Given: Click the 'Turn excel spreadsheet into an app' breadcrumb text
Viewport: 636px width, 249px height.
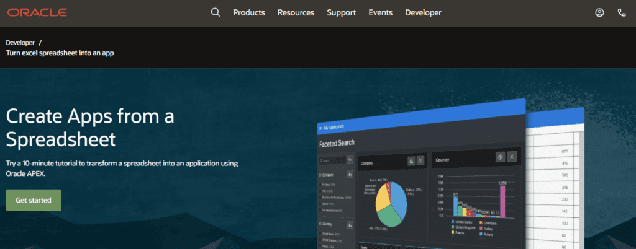Looking at the screenshot, I should [x=60, y=53].
